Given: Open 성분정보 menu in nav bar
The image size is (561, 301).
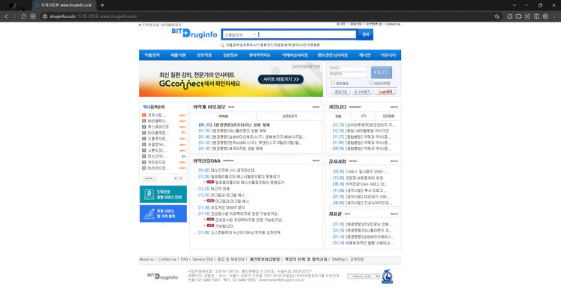Looking at the screenshot, I should [230, 55].
